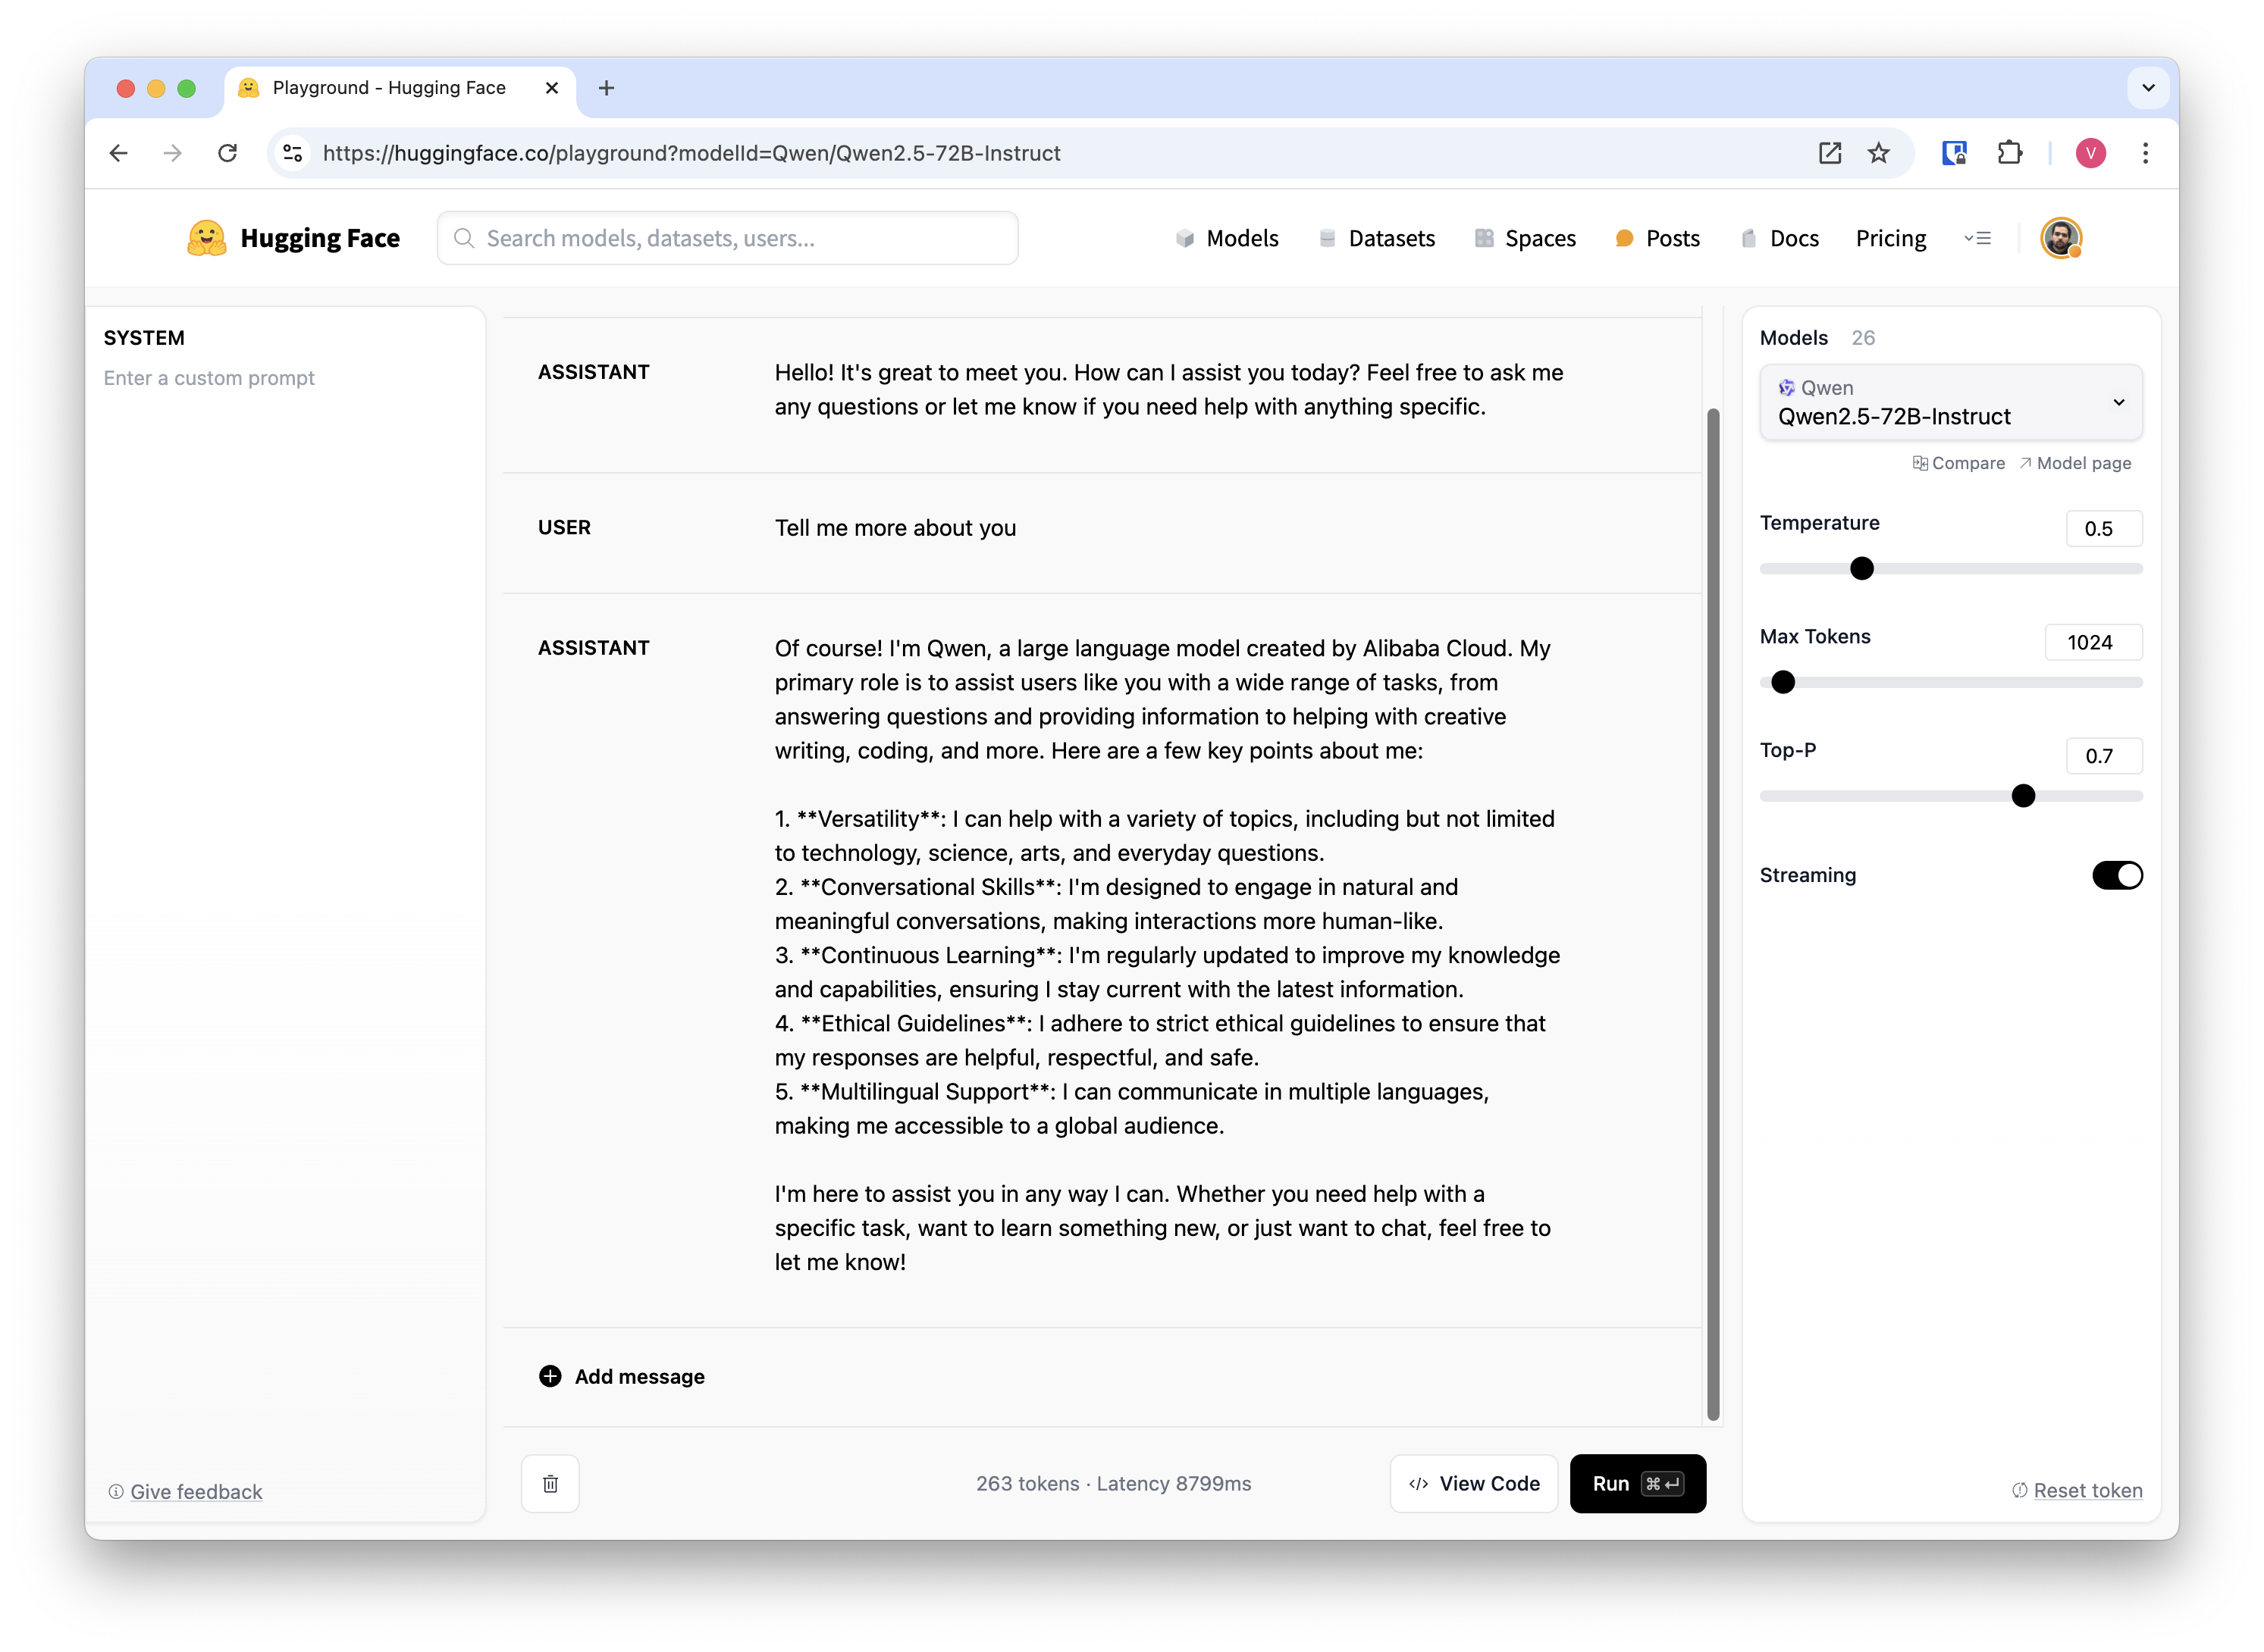Screen dimensions: 2264x1652
Task: Expand the Qwen2.5-72B-Instruct model dropdown
Action: tap(1951, 402)
